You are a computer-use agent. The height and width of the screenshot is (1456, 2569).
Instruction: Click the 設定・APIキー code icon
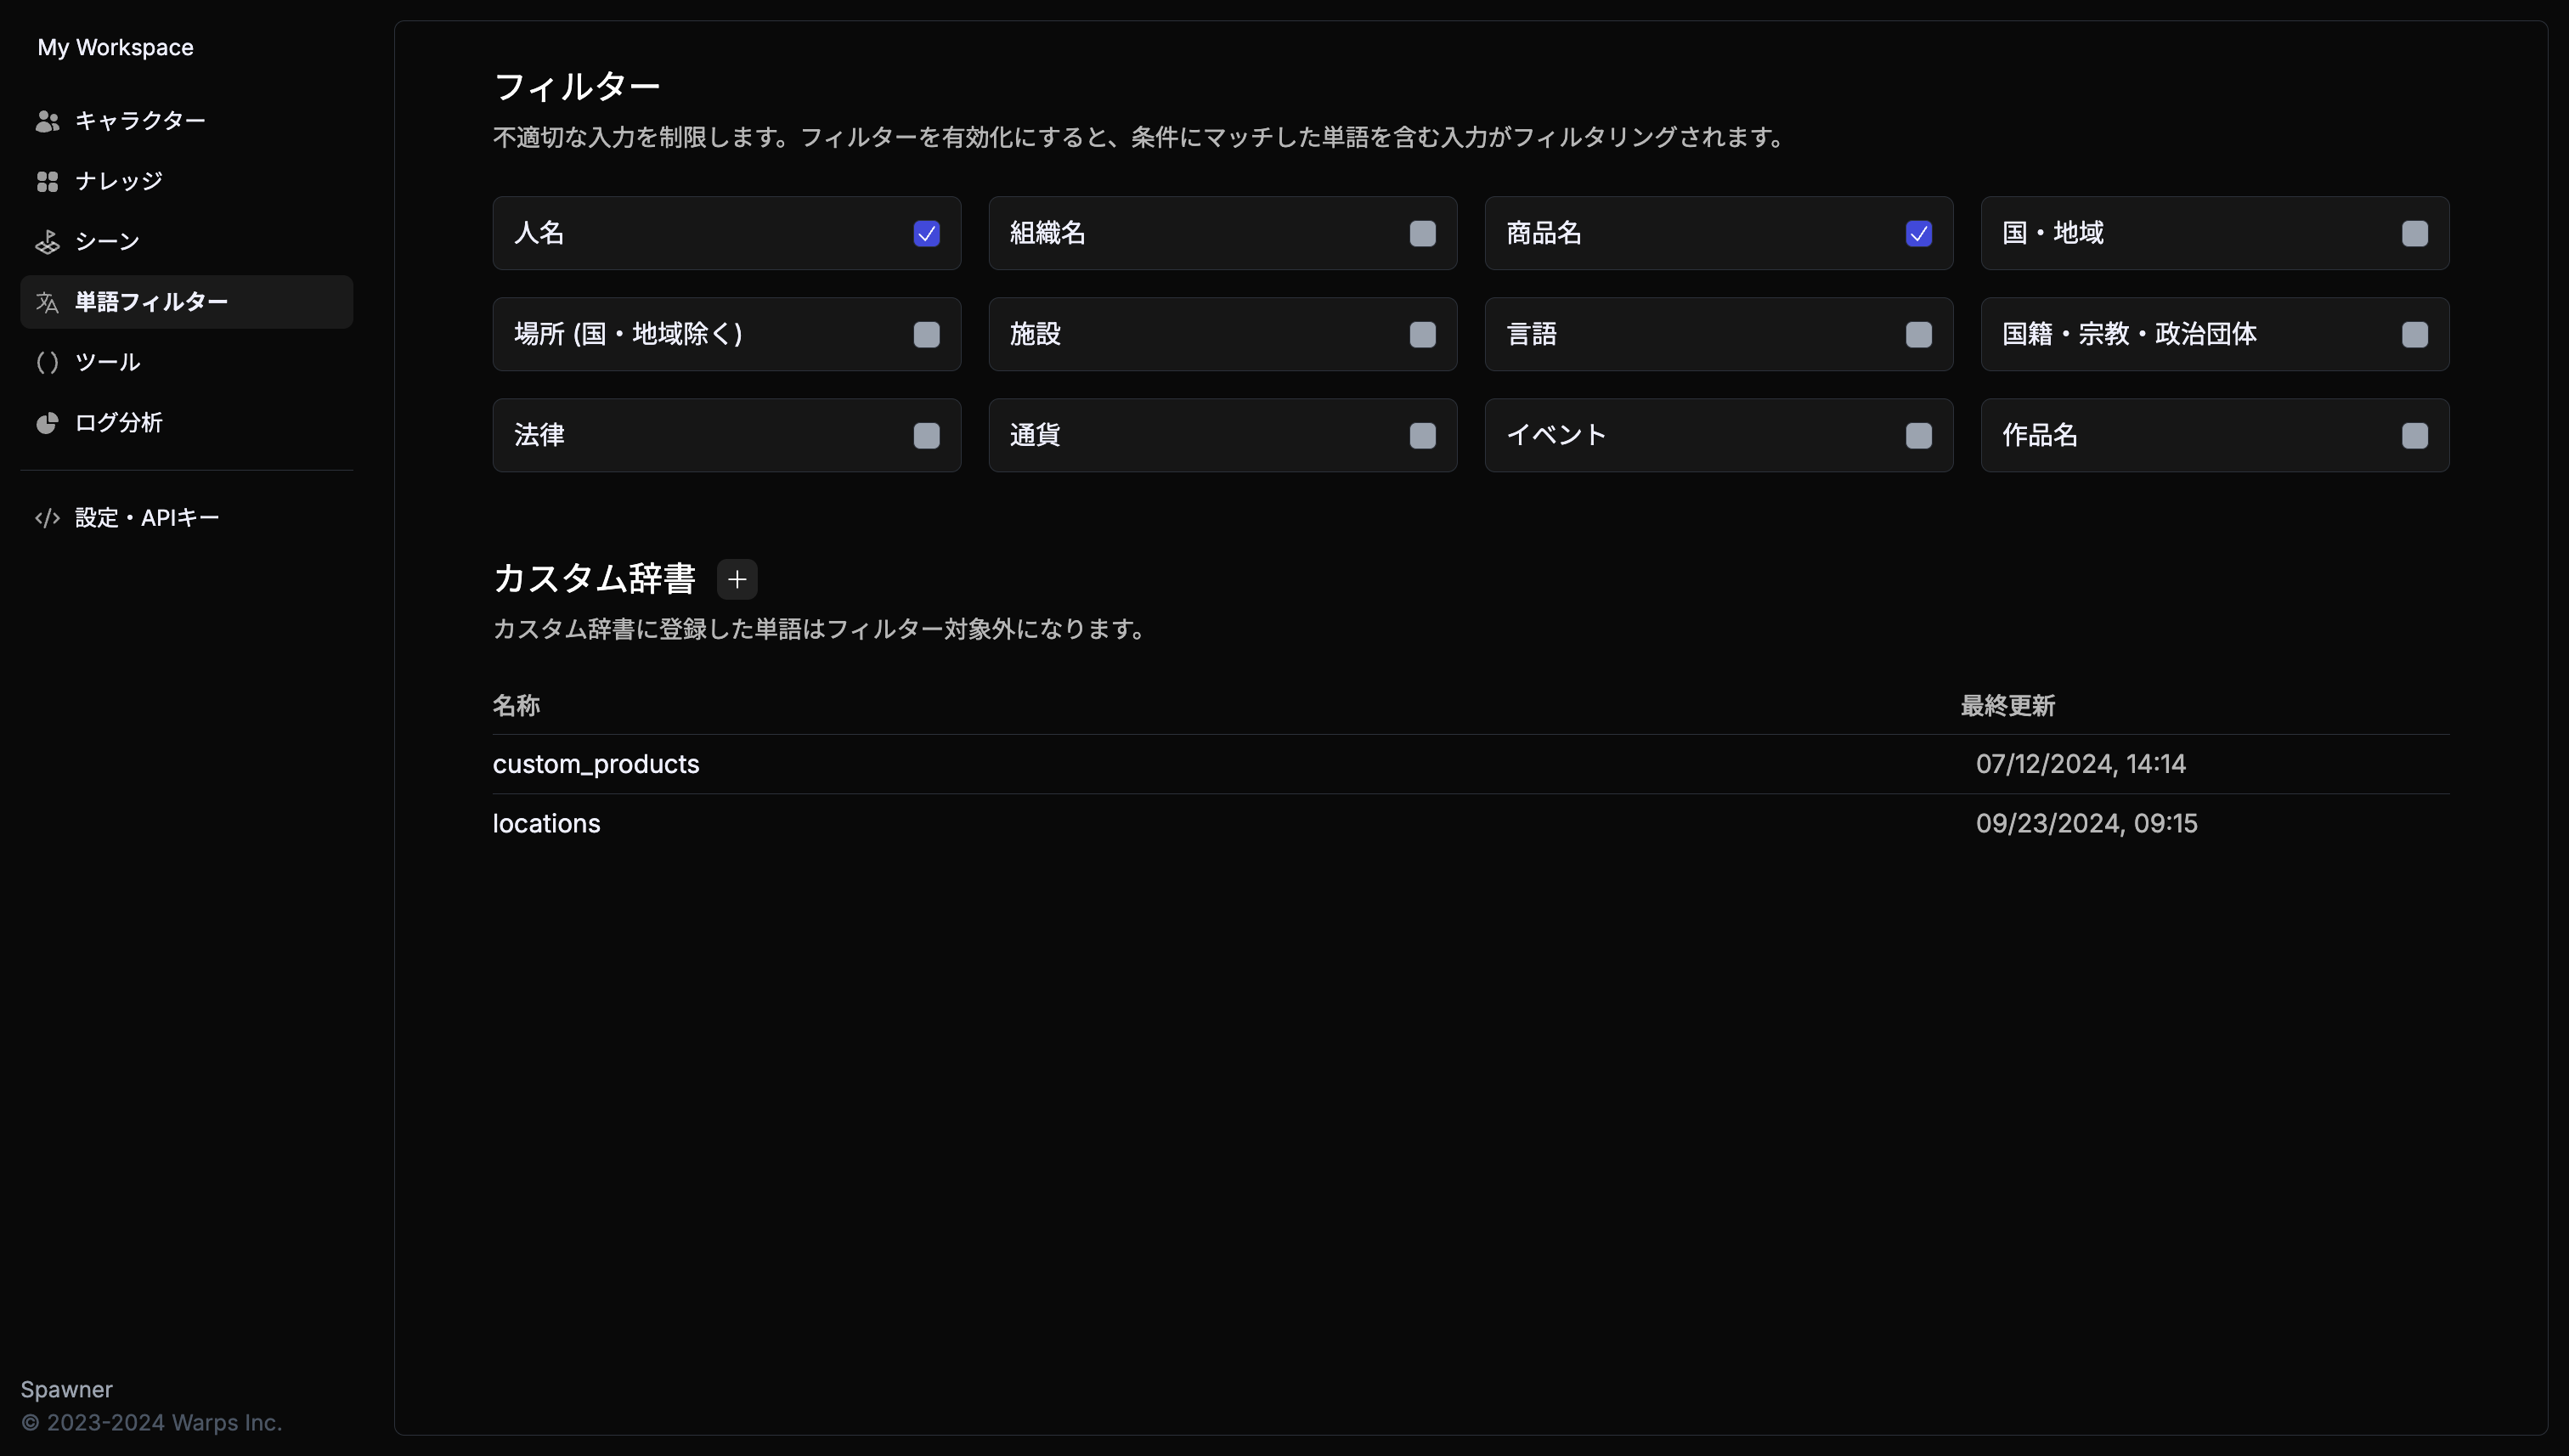pyautogui.click(x=47, y=518)
